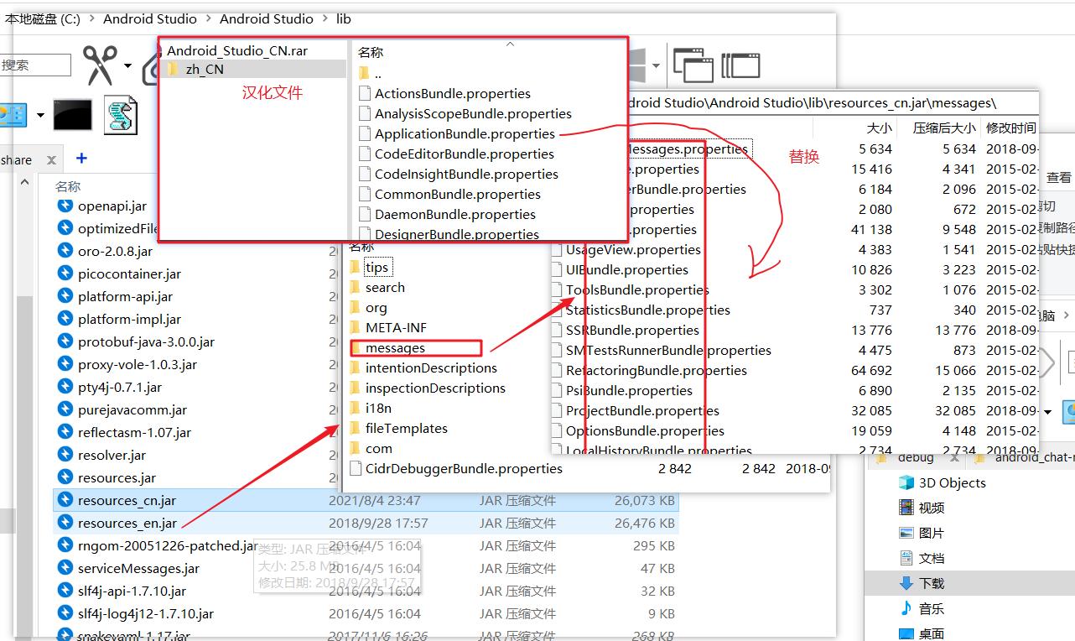This screenshot has height=641, width=1075.
Task: Select CodeInsightBundle.properties file
Action: click(458, 174)
